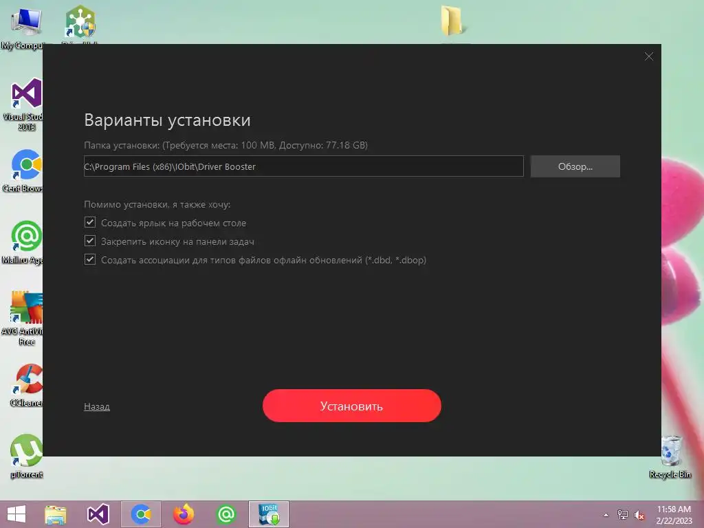Switch to the IObit installer taskbar icon
Viewport: 704px width, 528px height.
click(x=269, y=514)
